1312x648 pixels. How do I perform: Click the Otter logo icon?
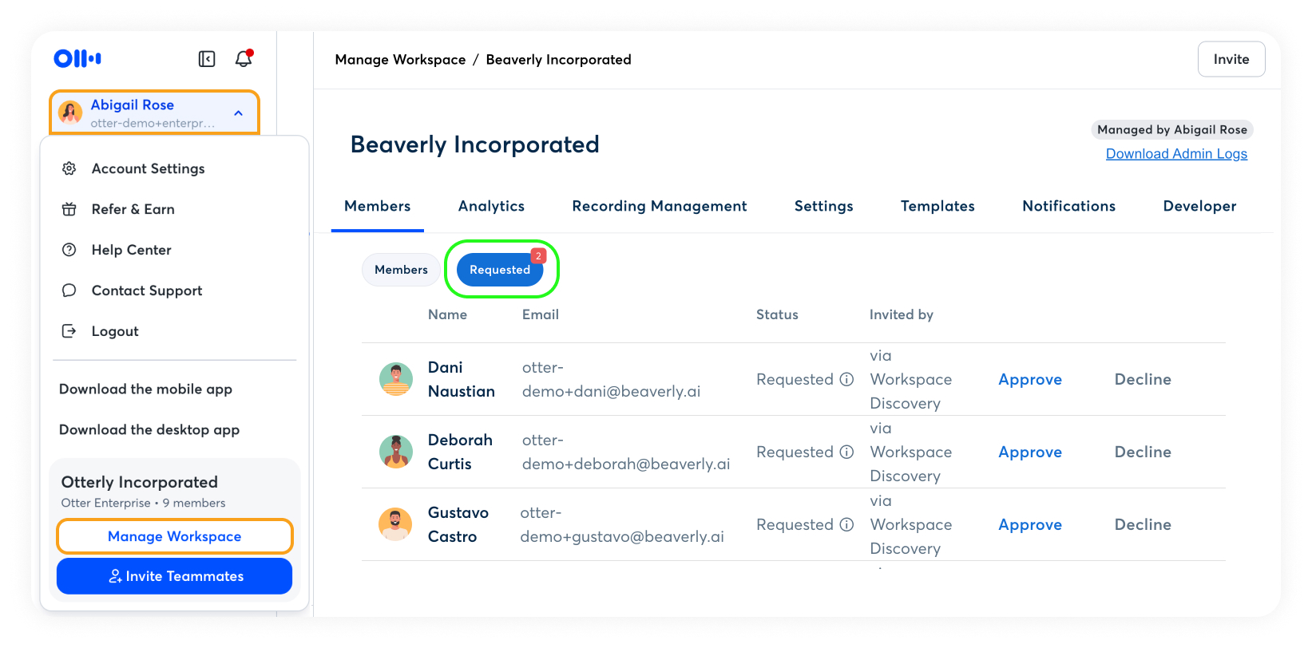77,58
